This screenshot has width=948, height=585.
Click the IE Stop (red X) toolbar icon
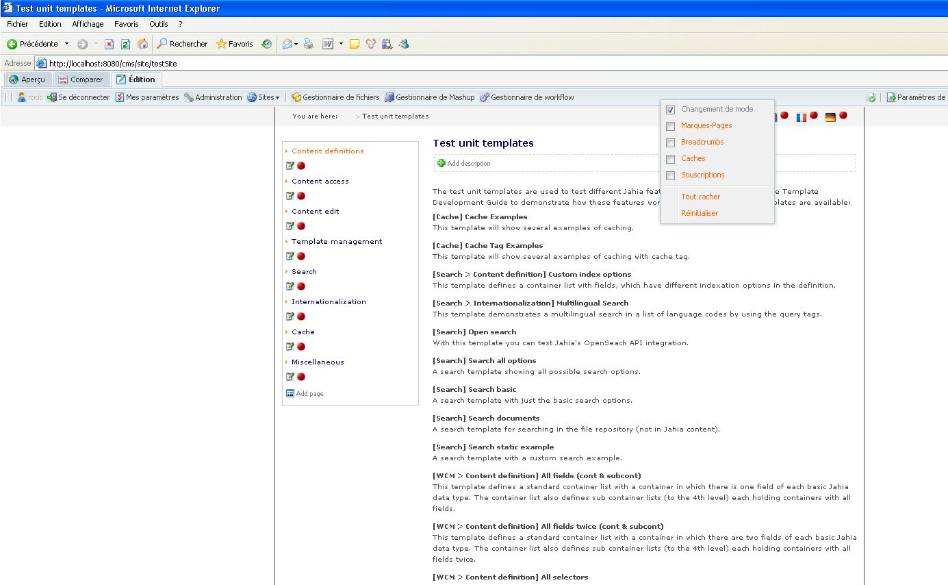point(109,44)
